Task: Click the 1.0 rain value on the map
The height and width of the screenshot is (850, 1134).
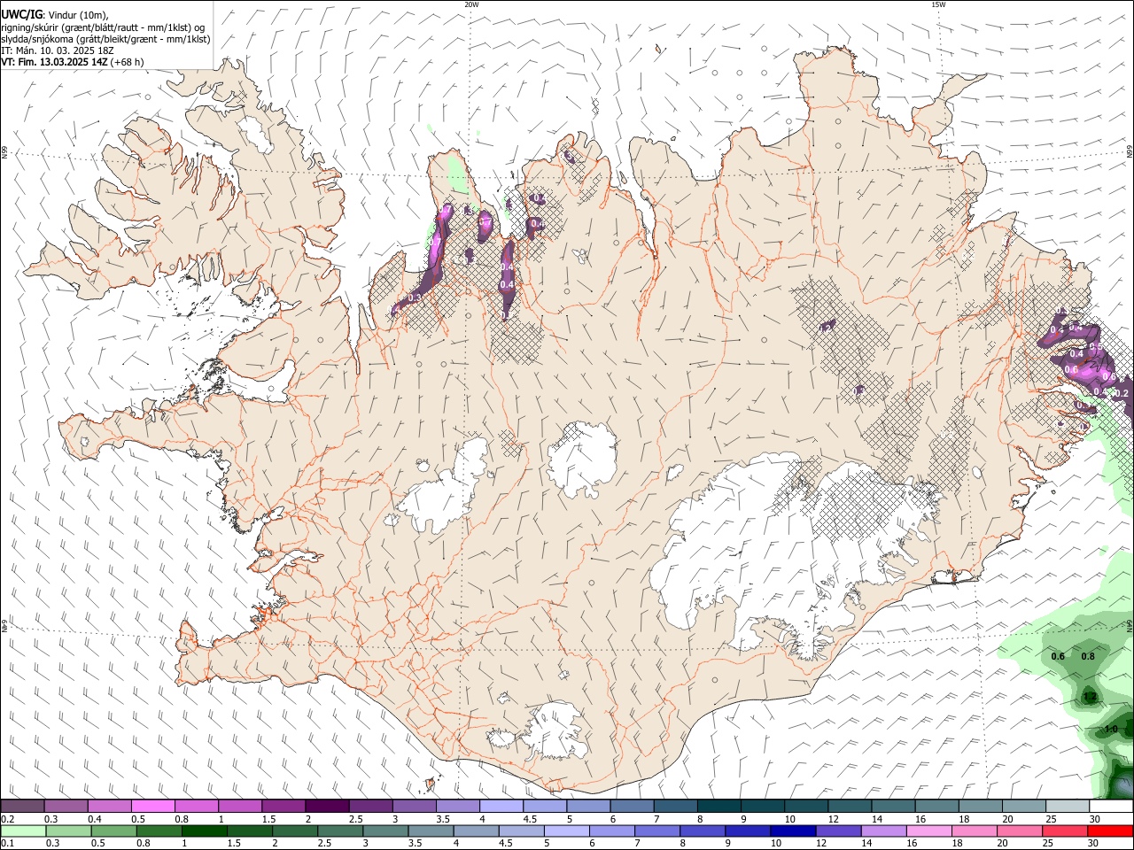Action: tap(1111, 730)
